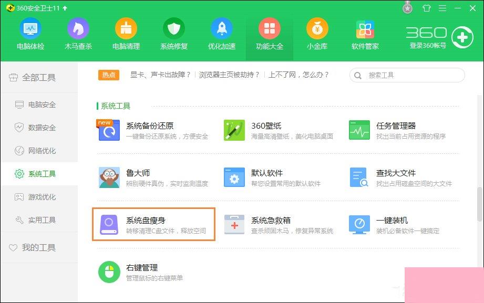Launch 鲁大师 hardware tool icon
Viewport: 484px width, 303px height.
[109, 177]
